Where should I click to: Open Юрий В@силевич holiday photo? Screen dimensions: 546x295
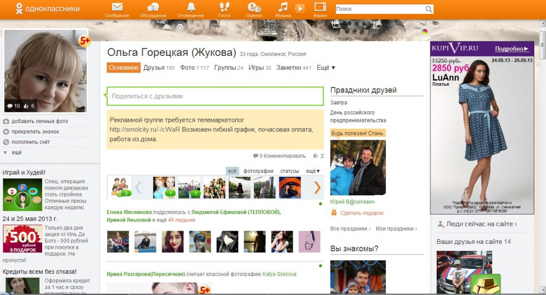tap(358, 168)
